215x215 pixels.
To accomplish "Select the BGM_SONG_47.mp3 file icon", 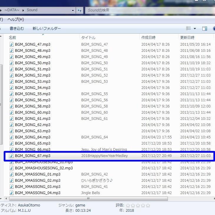I will 11,44.
